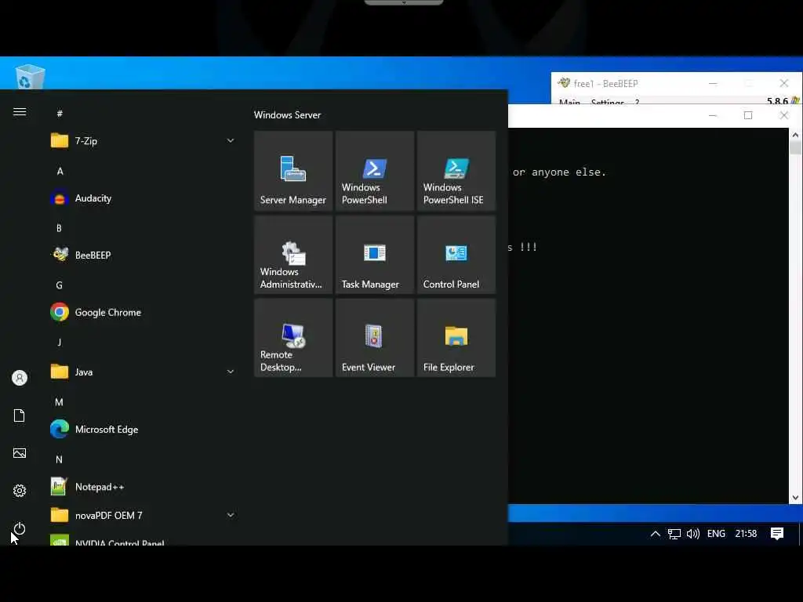Select the M letter header
Screen dimensions: 803x602
pyautogui.click(x=60, y=402)
